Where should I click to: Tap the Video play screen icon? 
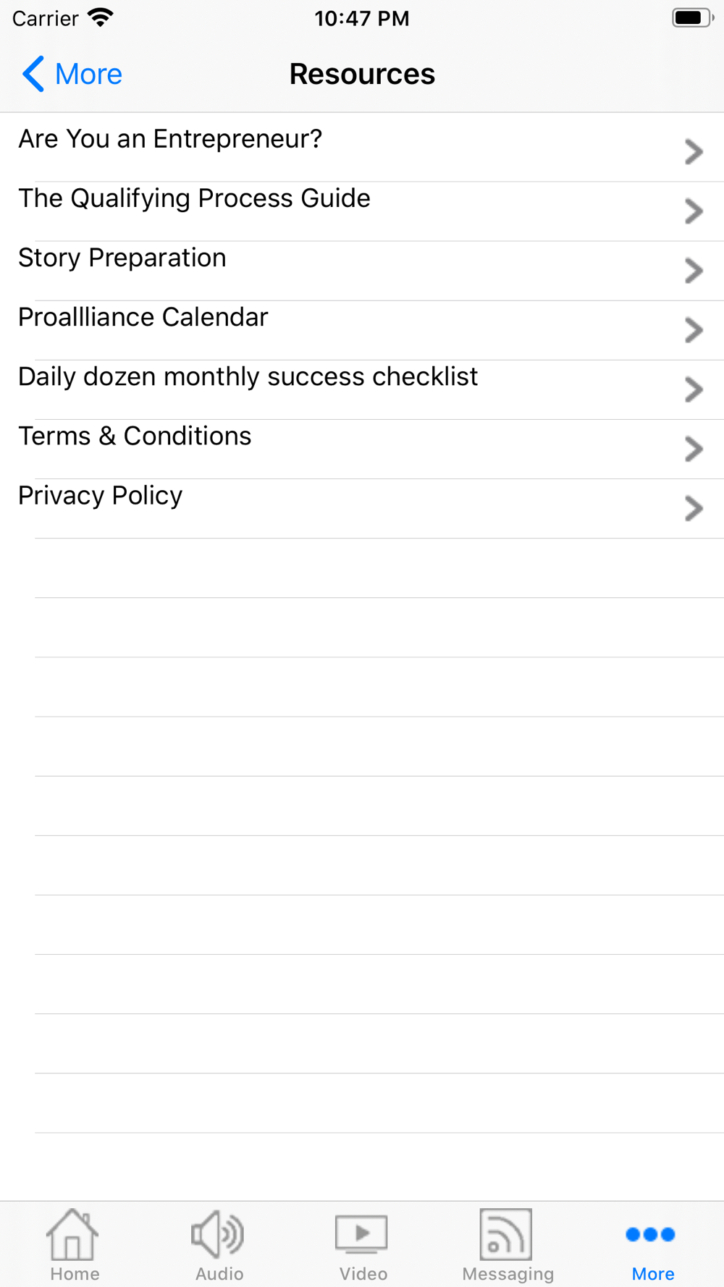pyautogui.click(x=362, y=1234)
